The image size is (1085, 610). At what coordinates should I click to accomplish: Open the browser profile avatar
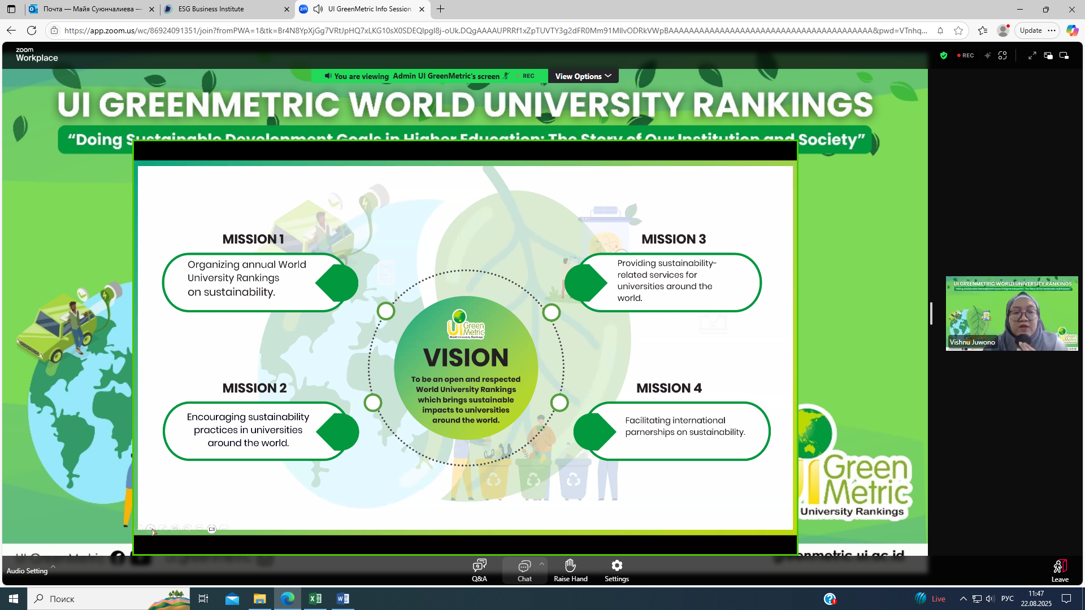point(1003,30)
